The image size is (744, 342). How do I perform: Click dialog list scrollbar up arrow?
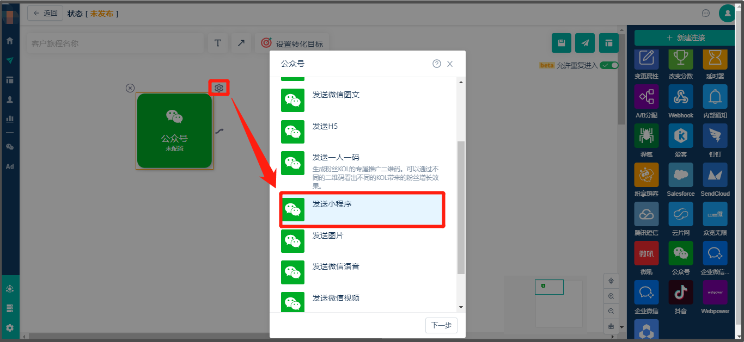click(x=461, y=82)
